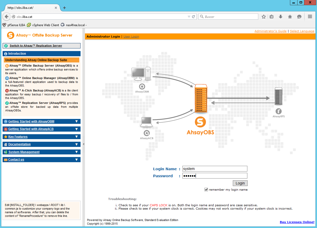Expand the Contact us arrow
Screen dimensions: 317x228
[76, 160]
